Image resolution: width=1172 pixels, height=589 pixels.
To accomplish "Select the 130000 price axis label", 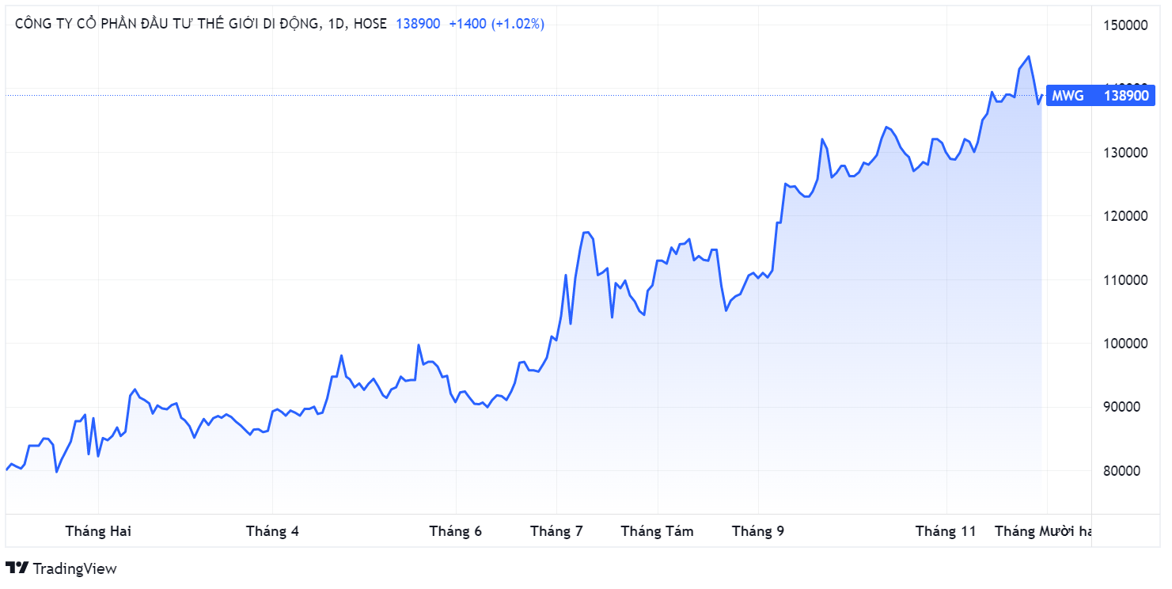I will click(x=1125, y=152).
